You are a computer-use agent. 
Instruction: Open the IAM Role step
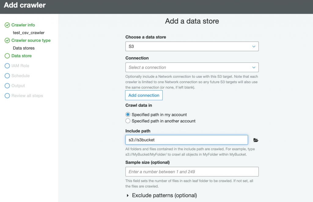coord(20,66)
